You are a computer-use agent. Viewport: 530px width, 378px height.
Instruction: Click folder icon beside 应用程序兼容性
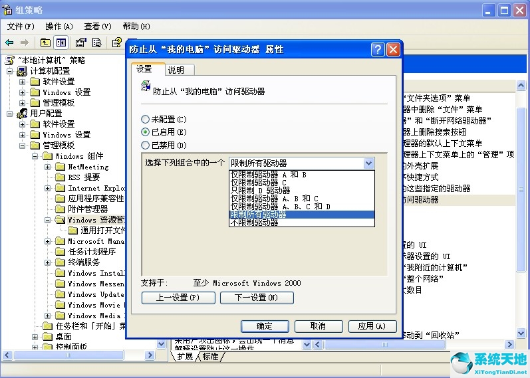point(60,198)
